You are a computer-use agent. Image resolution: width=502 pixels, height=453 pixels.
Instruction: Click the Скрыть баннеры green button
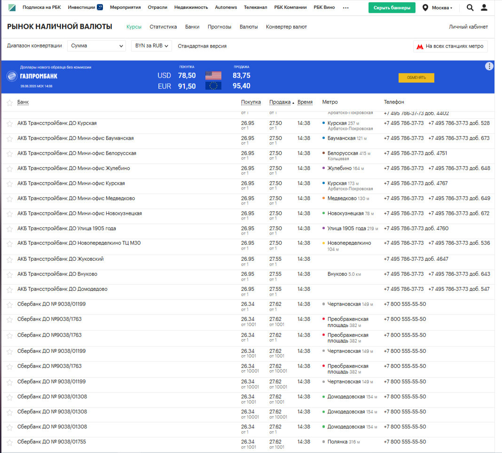[392, 8]
